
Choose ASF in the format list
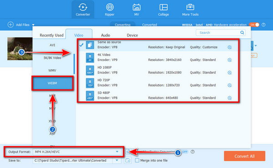pos(52,134)
